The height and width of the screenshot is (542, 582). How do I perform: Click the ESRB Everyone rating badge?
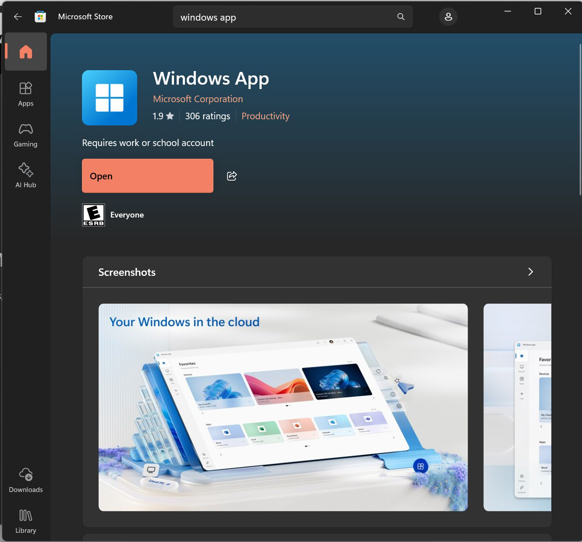click(x=94, y=215)
